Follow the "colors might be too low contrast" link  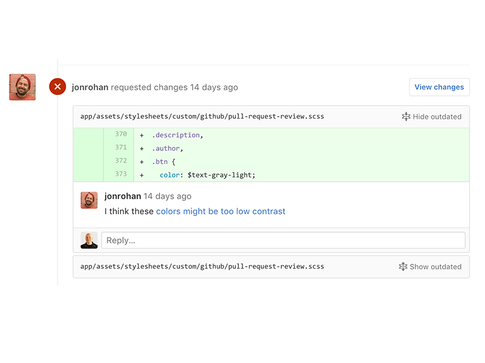coord(221,211)
